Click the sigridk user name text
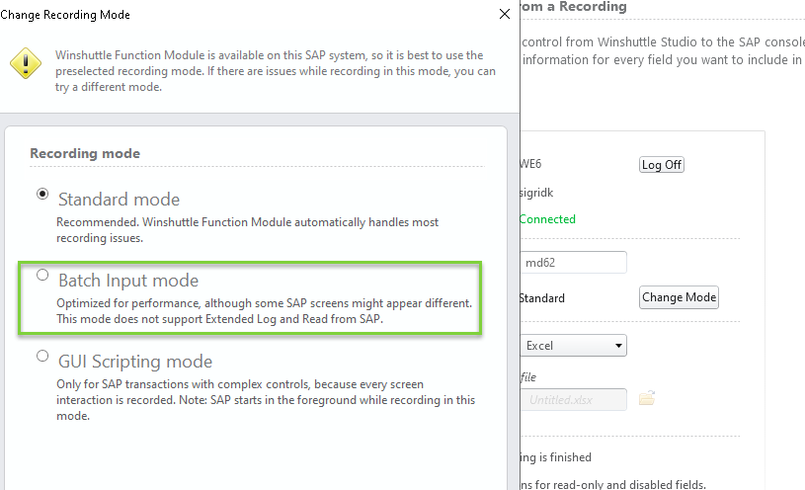The image size is (805, 490). tap(536, 193)
